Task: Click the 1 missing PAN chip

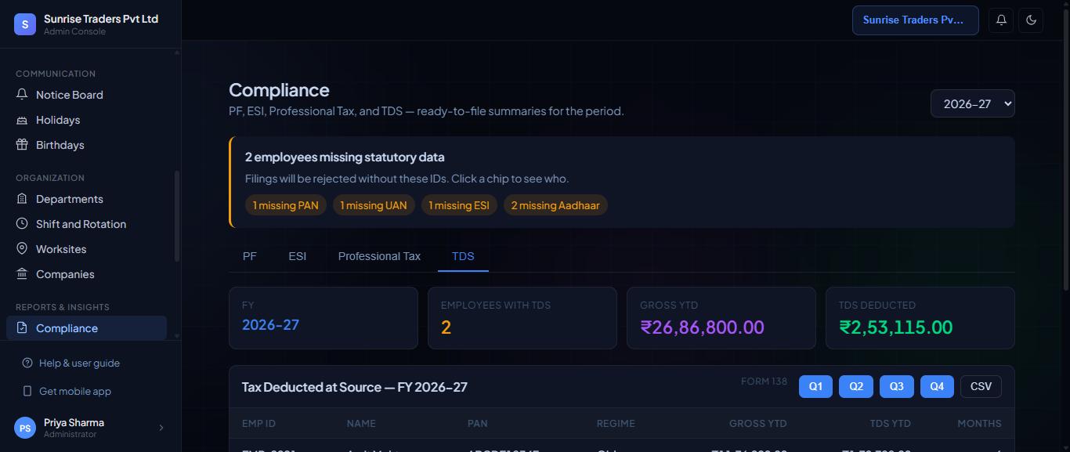Action: point(286,205)
